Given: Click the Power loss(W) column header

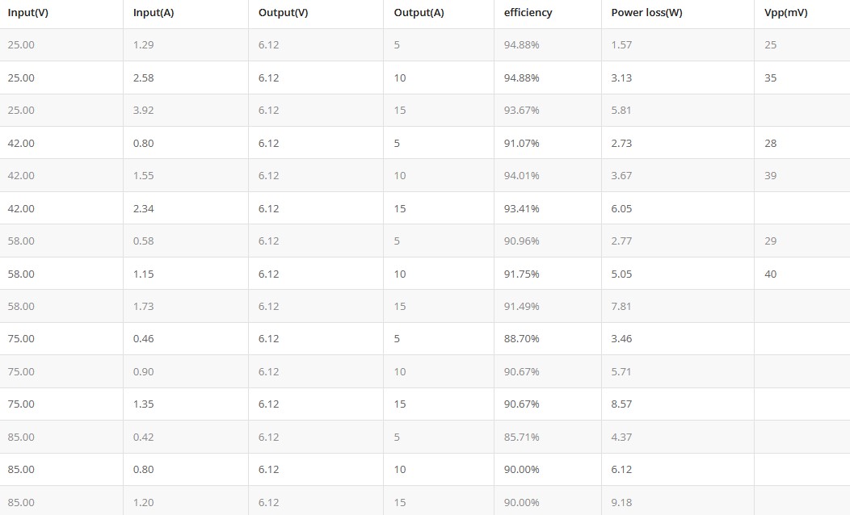Looking at the screenshot, I should point(646,13).
